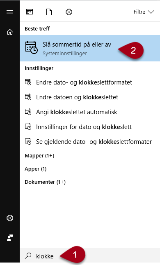Open Endre dato- og klokkeslettformatet
The image size is (160, 265).
click(x=90, y=82)
